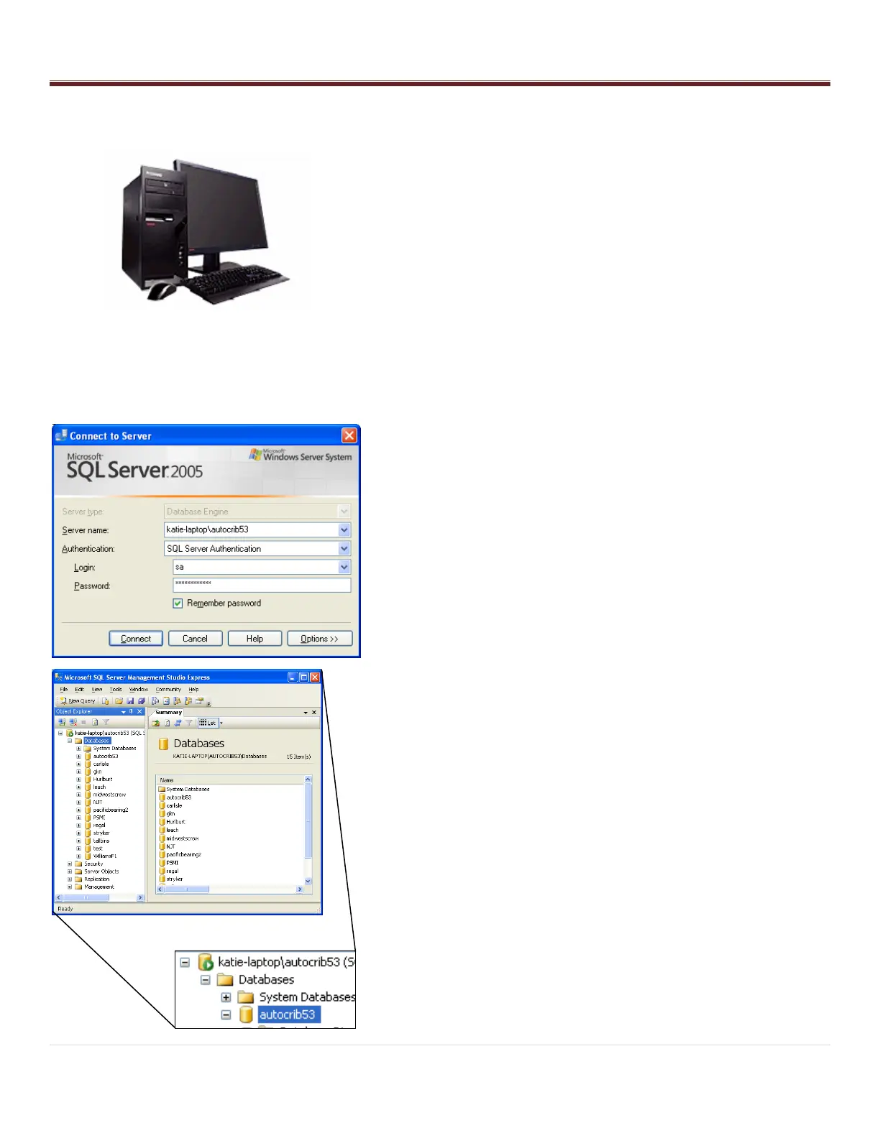Click the Disconnect icon in Object Explorer toolbar

tap(73, 722)
